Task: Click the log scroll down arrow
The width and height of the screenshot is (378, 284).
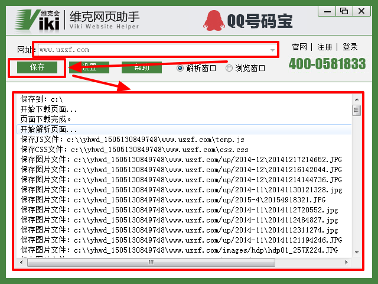Action: pyautogui.click(x=357, y=253)
